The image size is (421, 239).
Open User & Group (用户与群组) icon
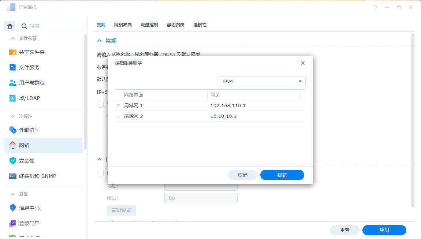point(13,83)
